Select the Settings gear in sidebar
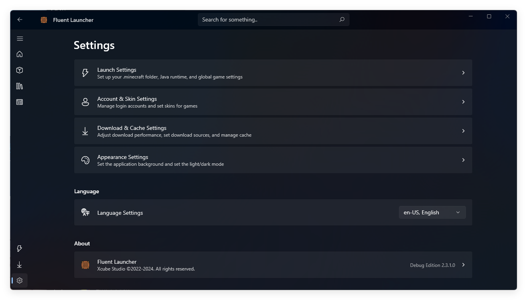The image size is (527, 300). click(x=20, y=280)
